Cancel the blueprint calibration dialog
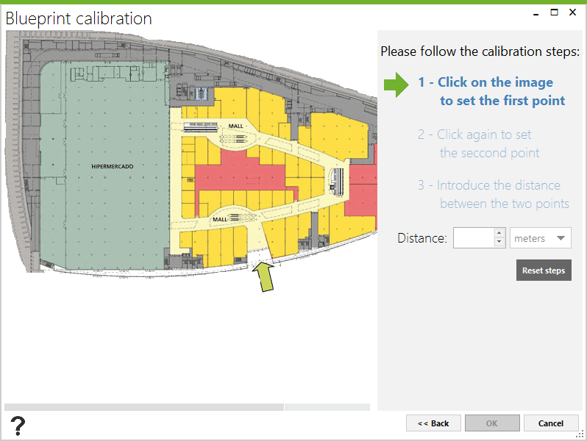Screen dimensions: 587x441 (x=551, y=423)
